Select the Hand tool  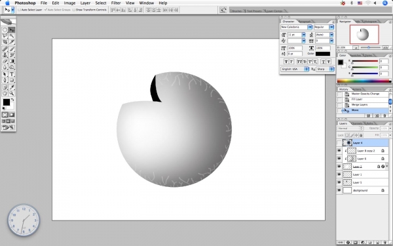pyautogui.click(x=5, y=93)
